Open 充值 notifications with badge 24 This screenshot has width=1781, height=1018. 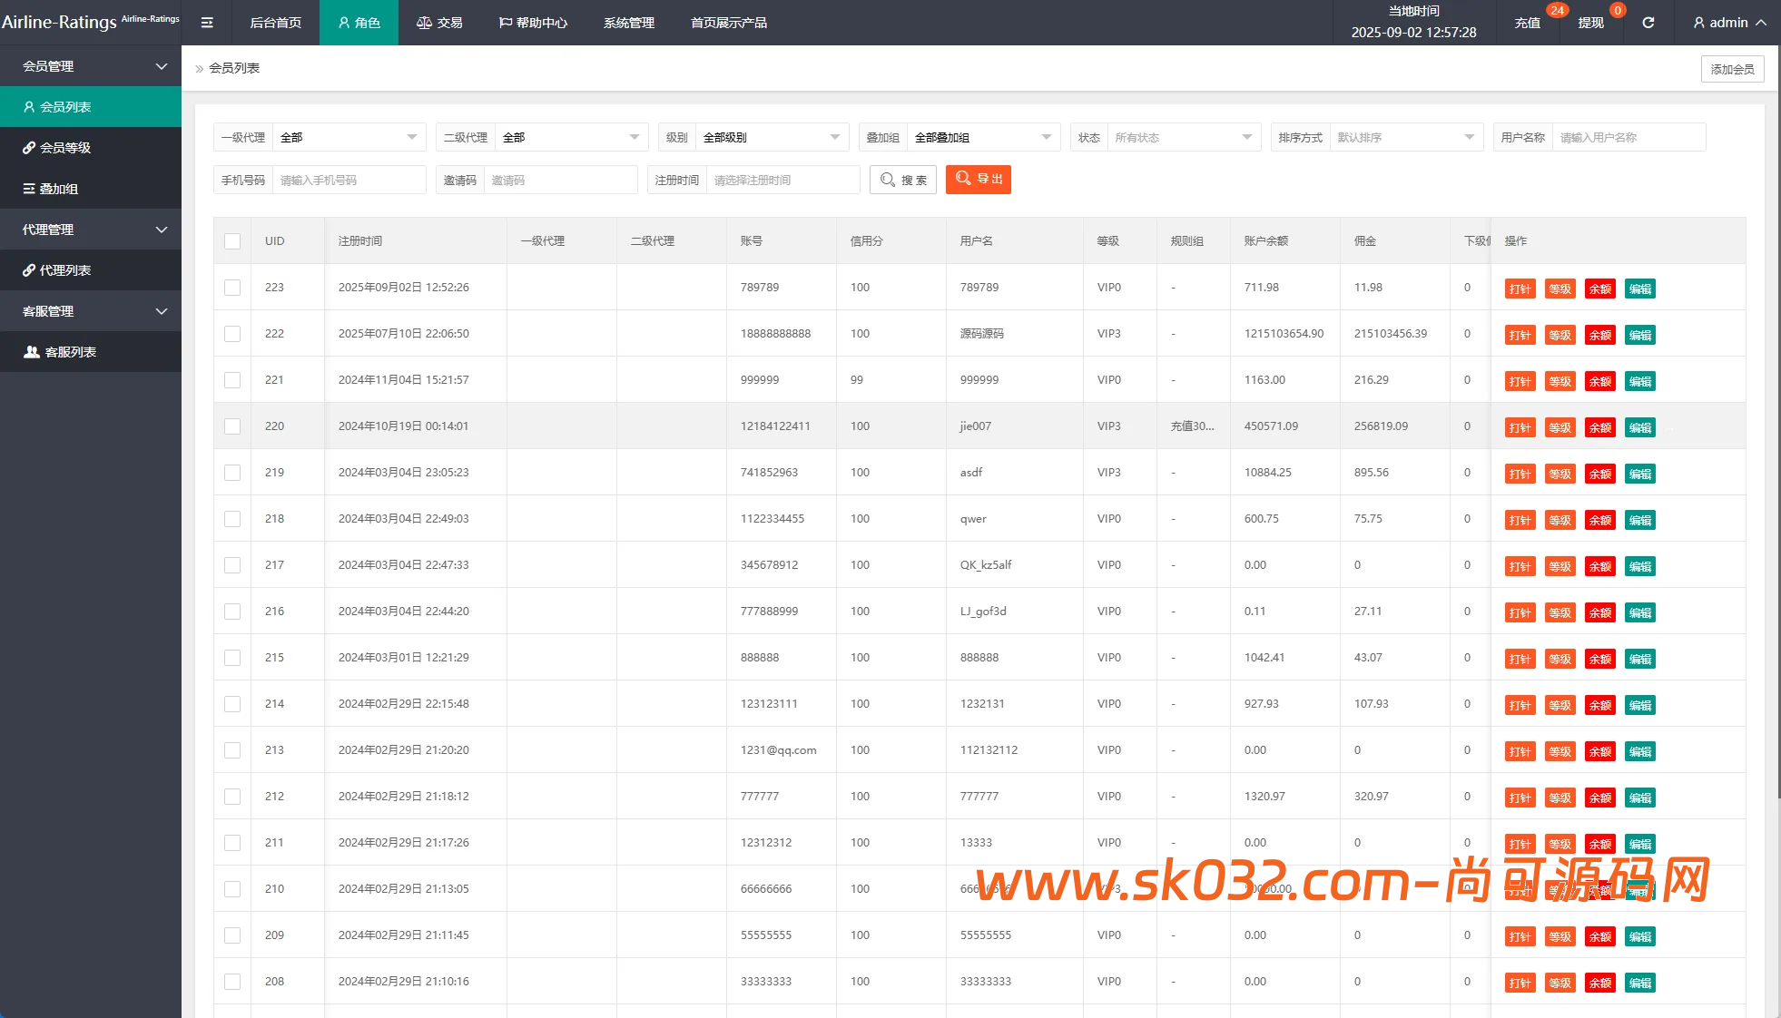pos(1527,23)
